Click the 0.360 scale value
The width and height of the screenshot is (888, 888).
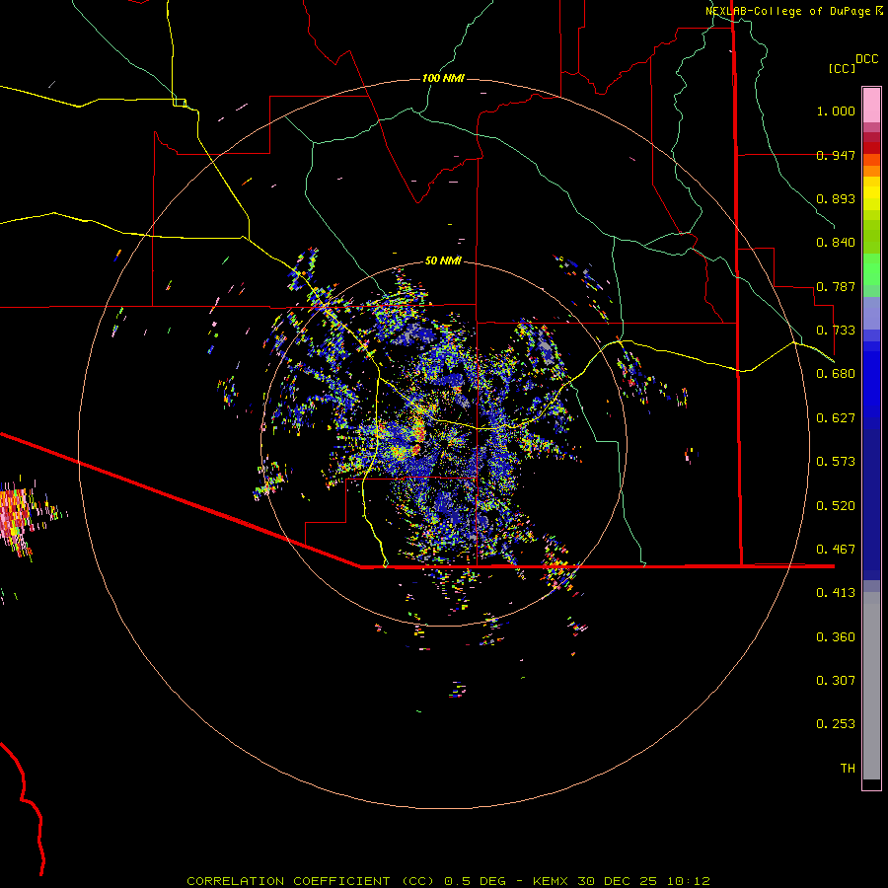pyautogui.click(x=836, y=637)
